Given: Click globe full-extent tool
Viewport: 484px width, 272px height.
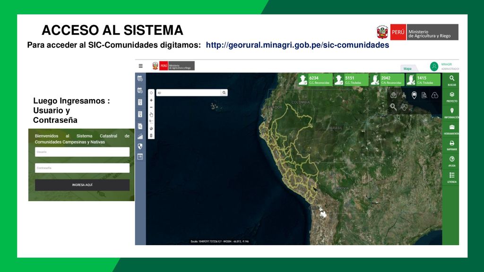Looking at the screenshot, I should click(151, 128).
